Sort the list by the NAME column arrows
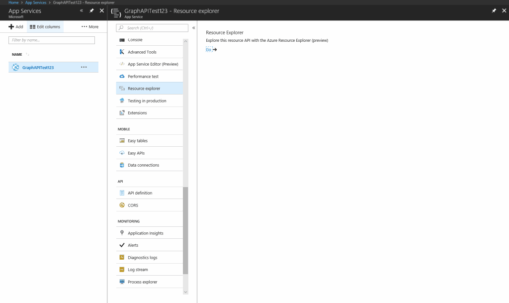The height and width of the screenshot is (303, 509). pyautogui.click(x=27, y=54)
